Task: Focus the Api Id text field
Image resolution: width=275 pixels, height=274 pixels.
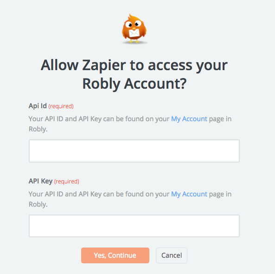Action: click(134, 151)
